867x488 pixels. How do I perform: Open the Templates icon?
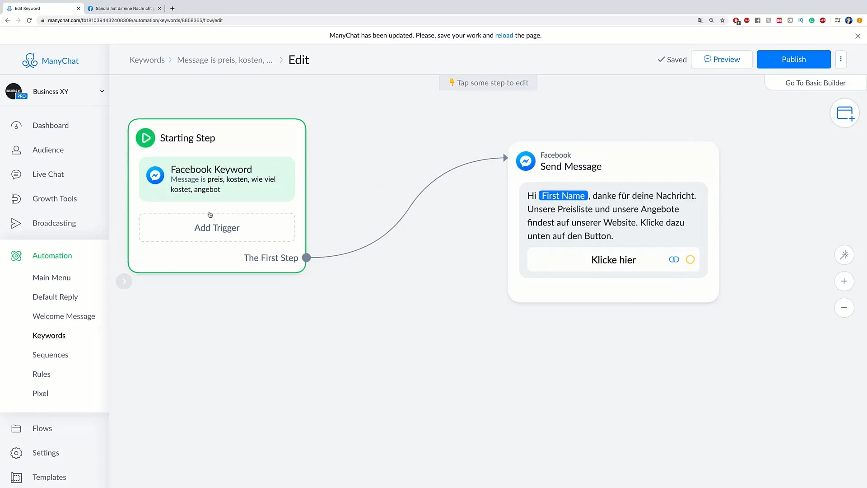16,477
